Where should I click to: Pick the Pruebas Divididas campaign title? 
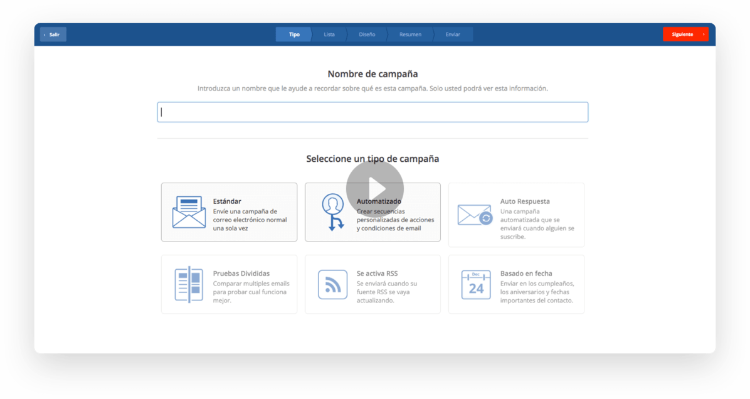[x=241, y=274]
